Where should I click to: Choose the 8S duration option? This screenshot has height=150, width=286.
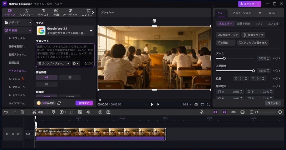tap(47, 84)
